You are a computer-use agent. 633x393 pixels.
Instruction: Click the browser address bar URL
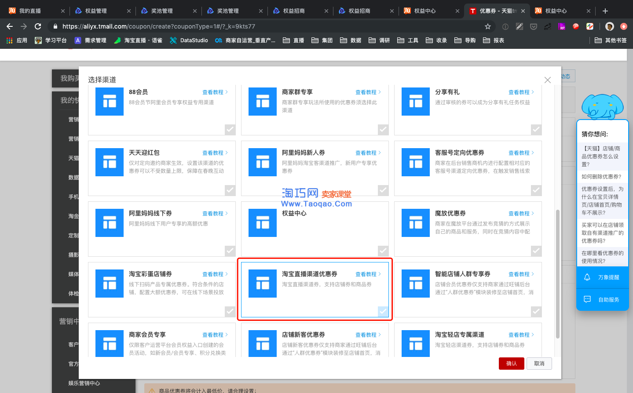click(159, 26)
